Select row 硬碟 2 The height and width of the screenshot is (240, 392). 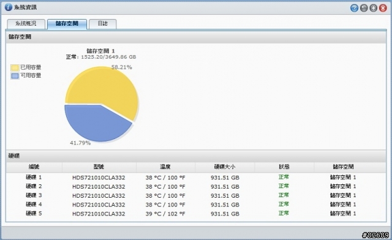pyautogui.click(x=196, y=187)
